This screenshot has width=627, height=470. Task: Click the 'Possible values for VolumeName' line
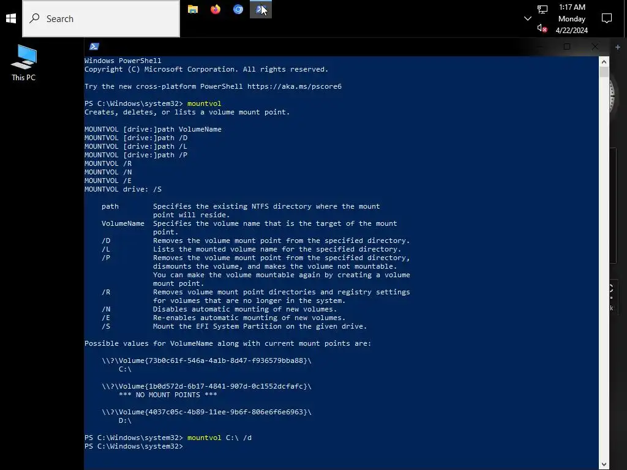(228, 343)
